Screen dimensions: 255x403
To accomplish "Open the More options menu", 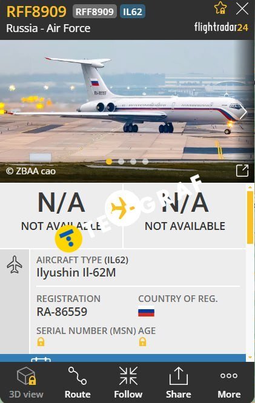I will click(x=229, y=382).
